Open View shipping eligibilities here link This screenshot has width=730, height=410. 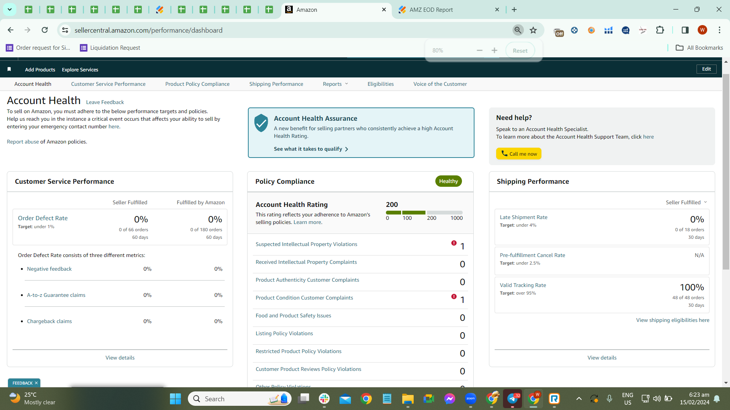point(673,320)
